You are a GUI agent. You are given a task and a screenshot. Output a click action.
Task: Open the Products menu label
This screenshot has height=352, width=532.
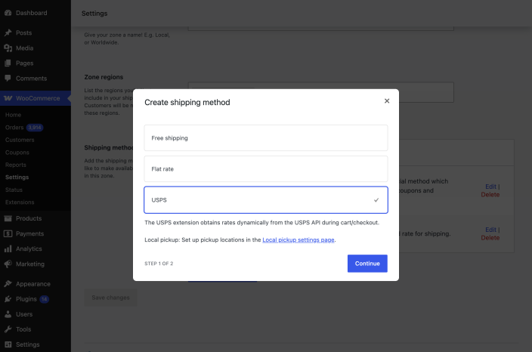point(29,218)
